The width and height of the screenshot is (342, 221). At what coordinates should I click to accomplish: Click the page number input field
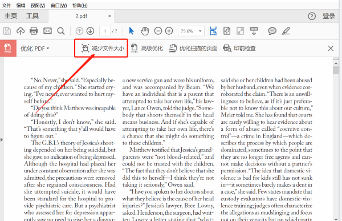(105, 31)
